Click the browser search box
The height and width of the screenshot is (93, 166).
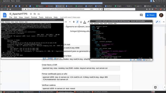120,9
